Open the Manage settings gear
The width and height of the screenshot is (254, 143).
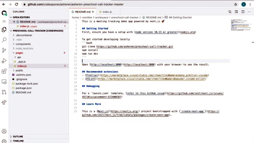tap(4, 141)
